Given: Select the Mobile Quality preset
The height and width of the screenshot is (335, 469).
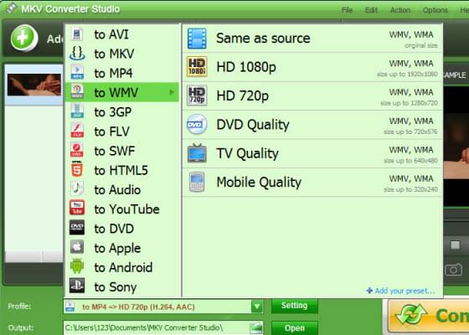Looking at the screenshot, I should click(312, 182).
